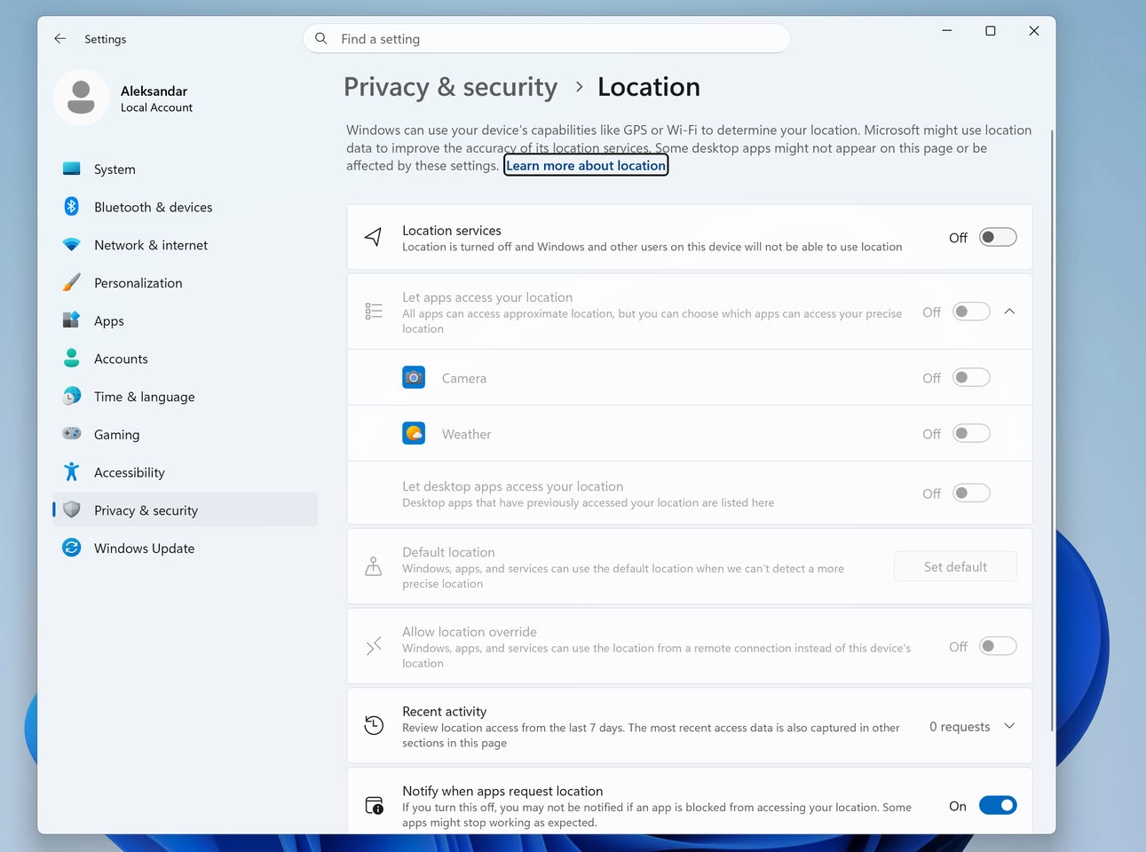Click the list icon beside Let apps access
1146x852 pixels.
click(374, 312)
